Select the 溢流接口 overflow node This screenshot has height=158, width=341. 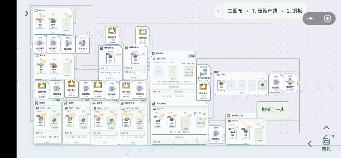pyautogui.click(x=290, y=83)
